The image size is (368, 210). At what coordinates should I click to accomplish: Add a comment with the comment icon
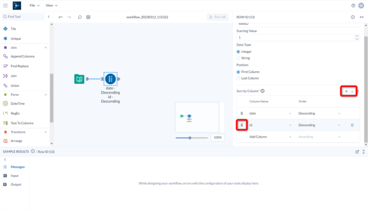click(x=80, y=17)
